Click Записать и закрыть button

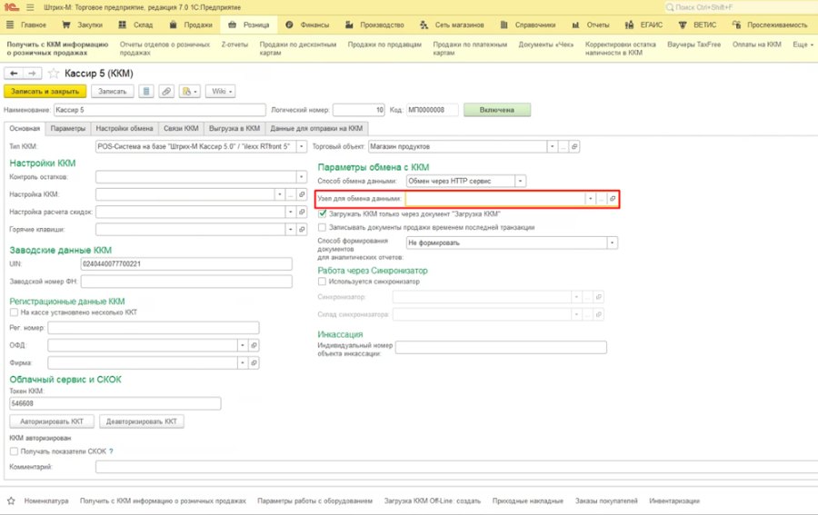point(45,91)
